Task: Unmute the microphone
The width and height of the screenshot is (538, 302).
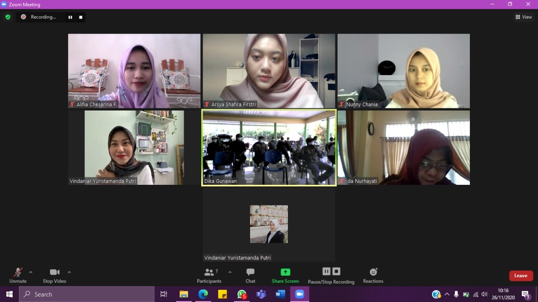Action: pos(18,276)
